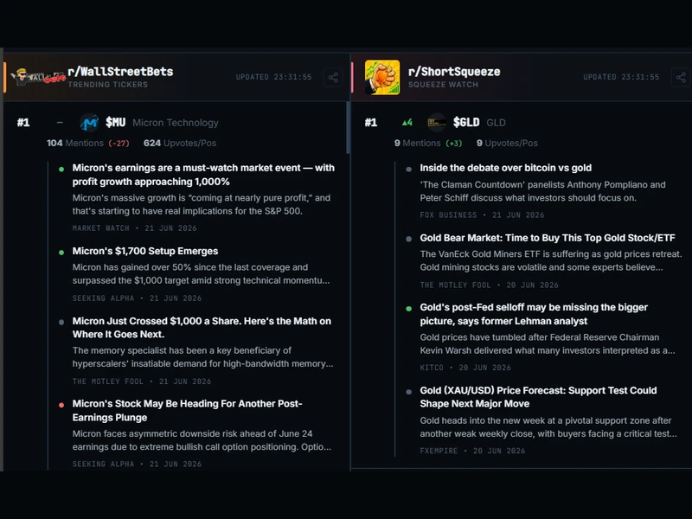This screenshot has height=519, width=692.
Task: Open Inside the debate over bitcoin vs gold
Action: [x=506, y=168]
